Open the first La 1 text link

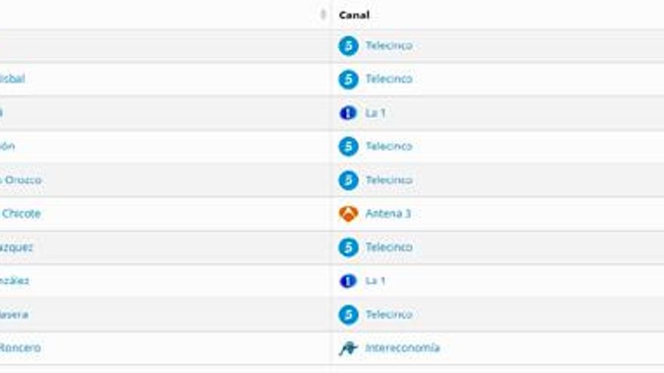coord(375,113)
